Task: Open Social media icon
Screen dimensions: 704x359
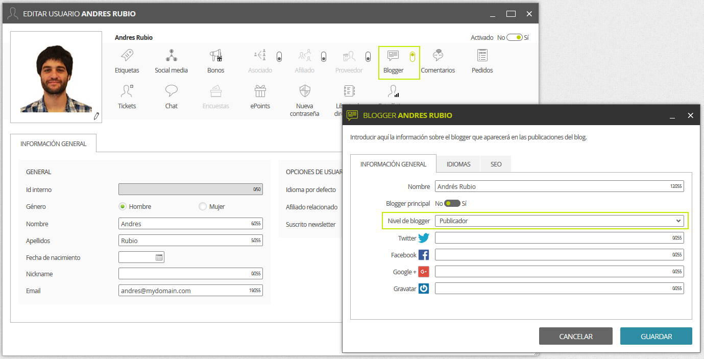Action: (x=171, y=55)
